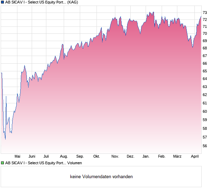This screenshot has width=216, height=190.
Task: Select the 'Nov.' month label
Action: tap(115, 157)
